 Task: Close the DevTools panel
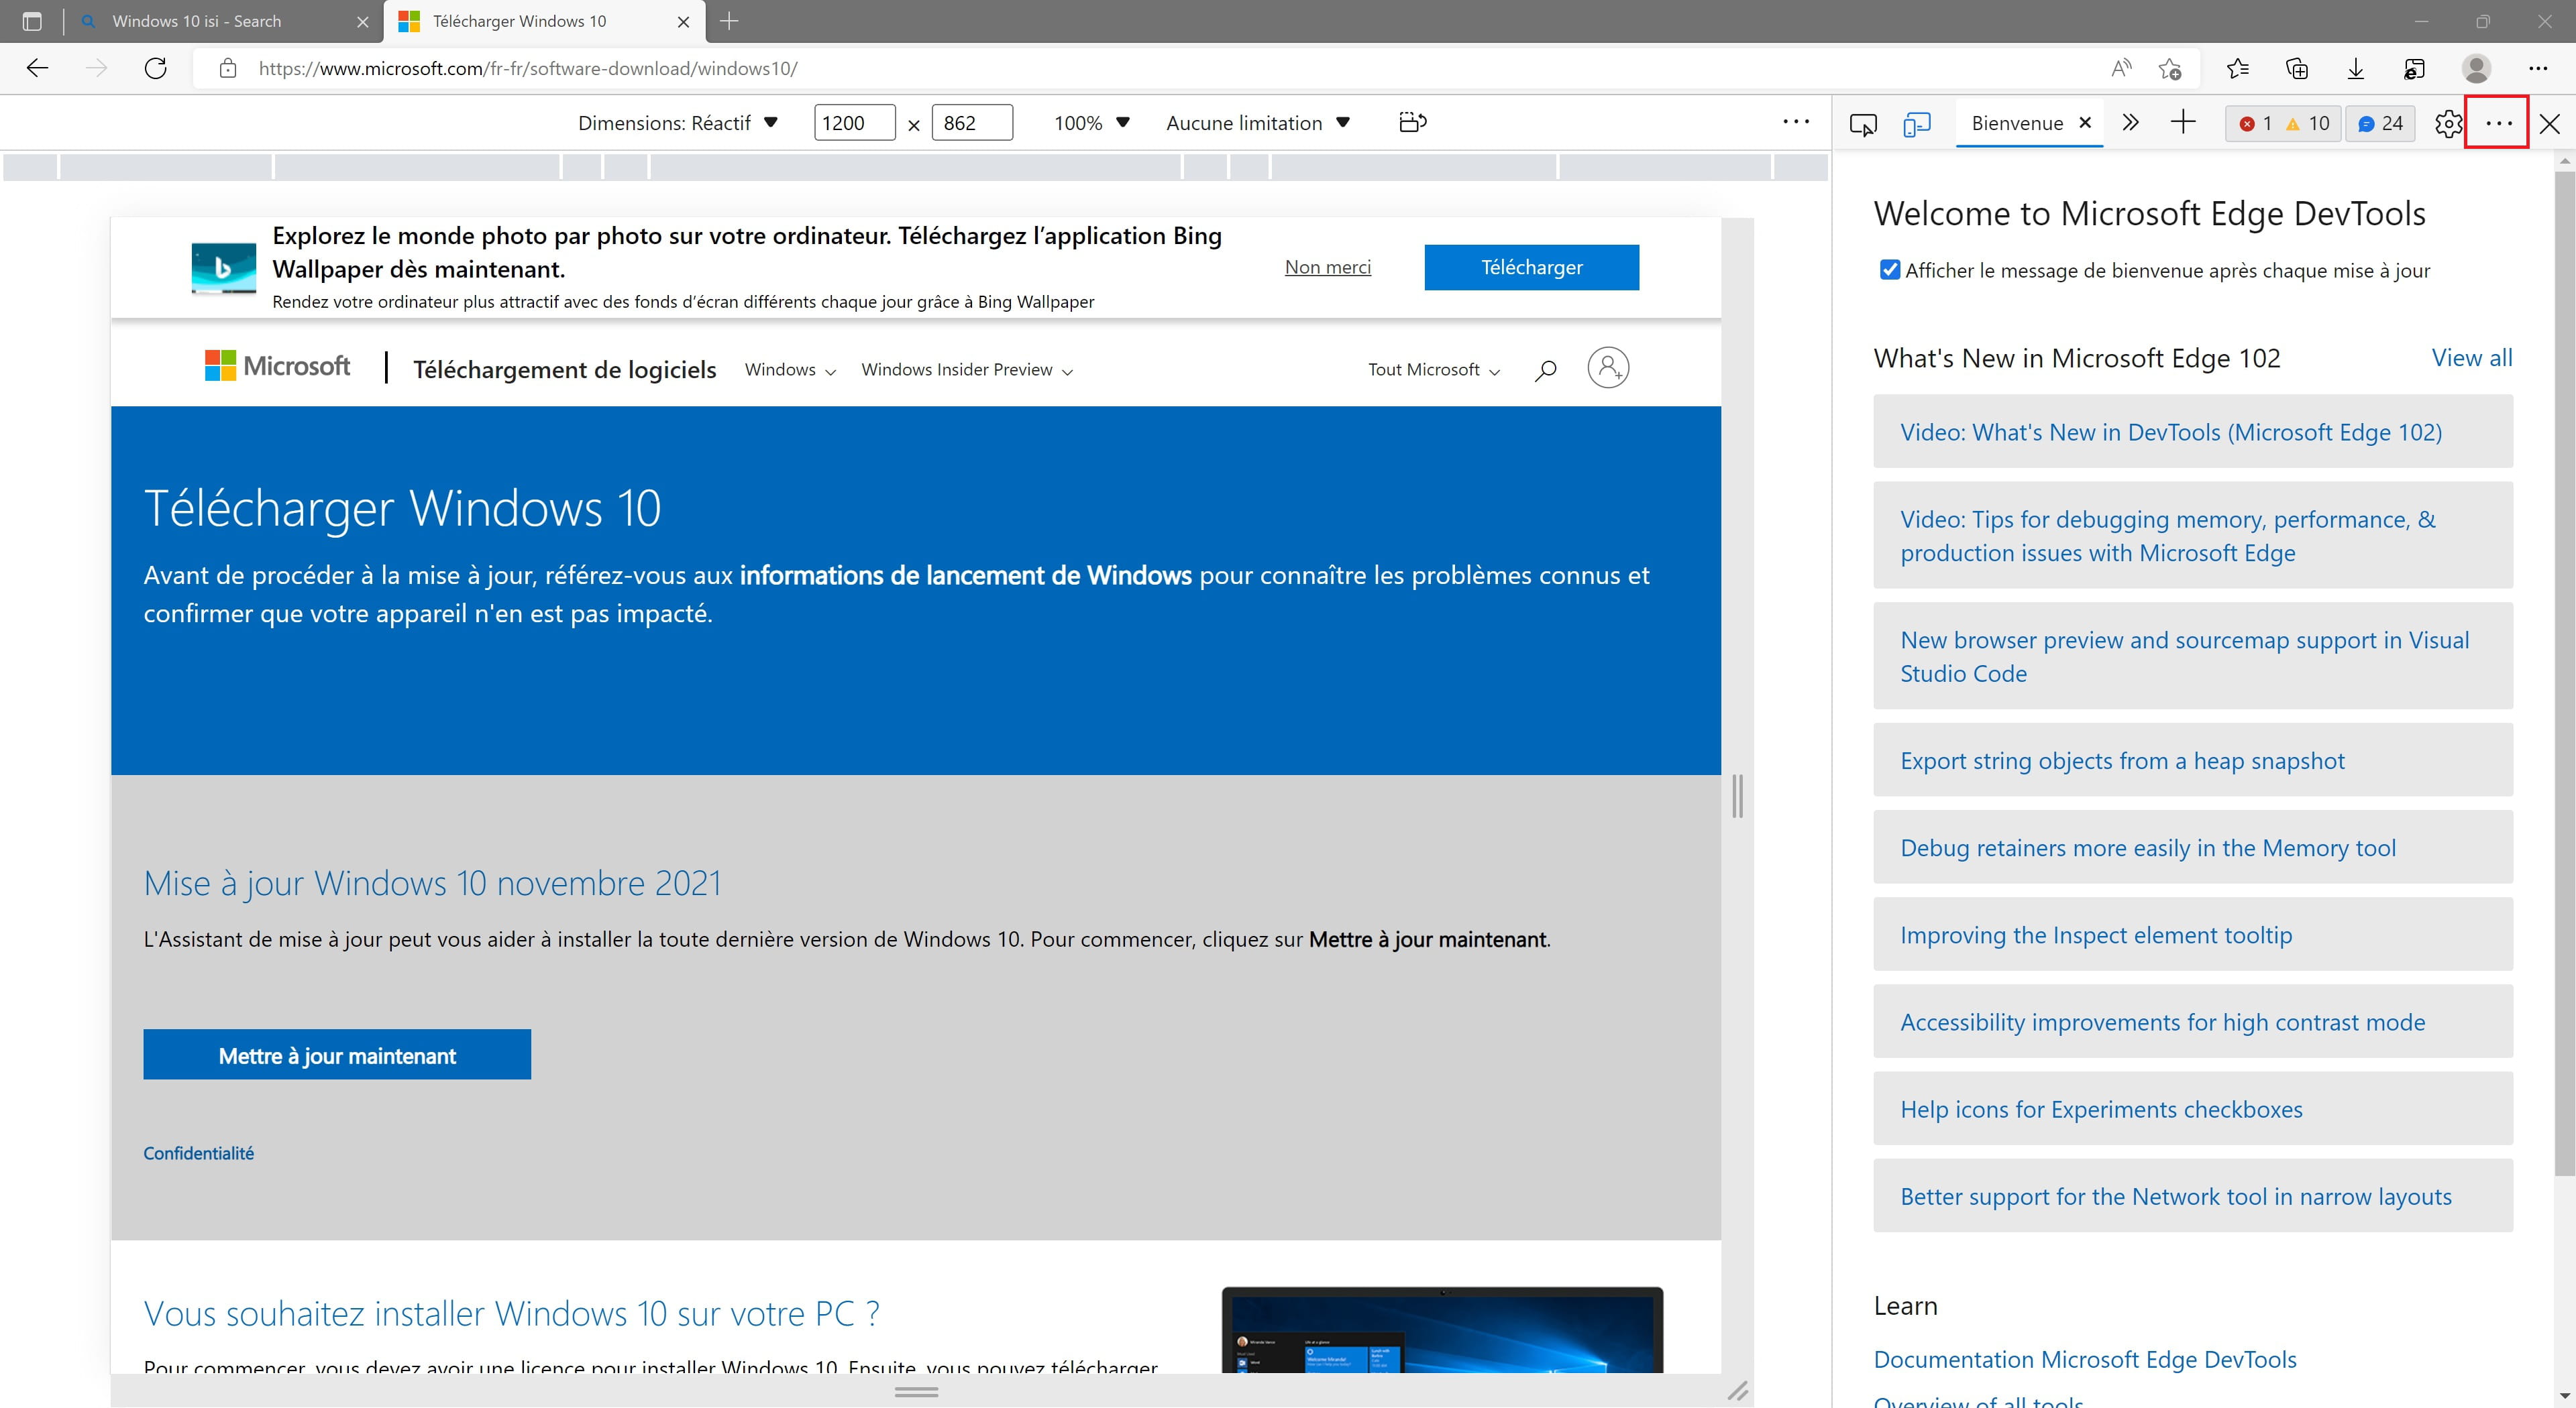pyautogui.click(x=2550, y=124)
